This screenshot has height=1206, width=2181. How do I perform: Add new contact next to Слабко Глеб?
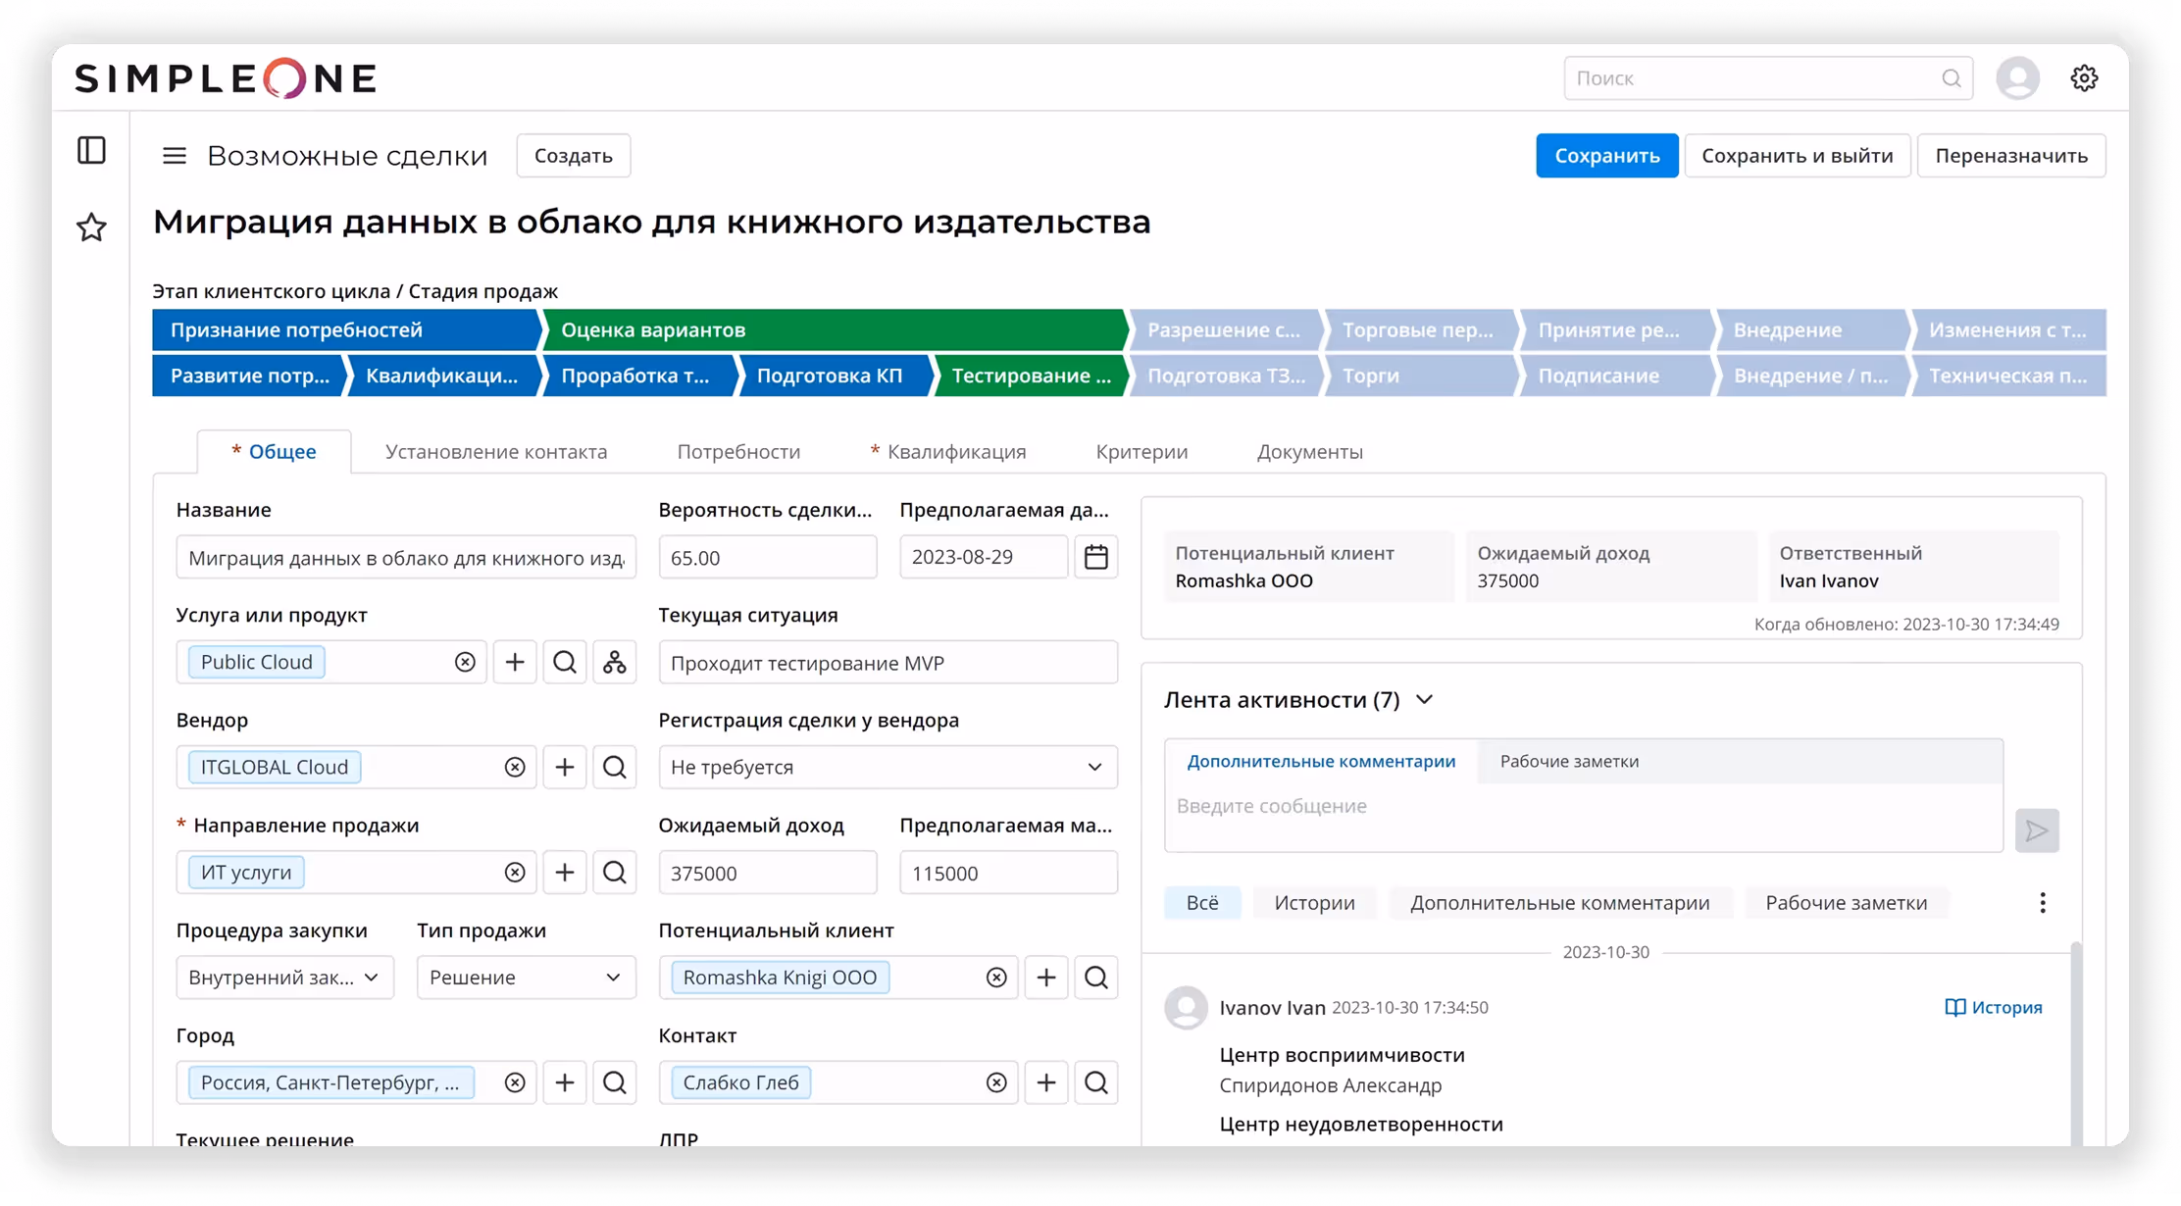point(1045,1082)
